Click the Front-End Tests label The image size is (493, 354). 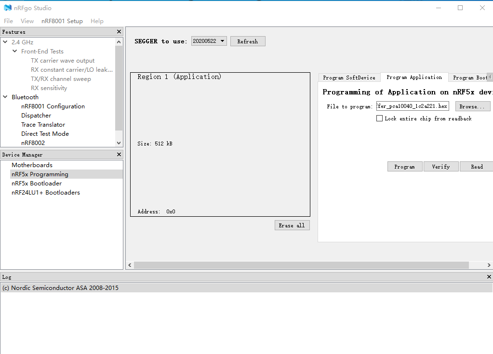(42, 51)
